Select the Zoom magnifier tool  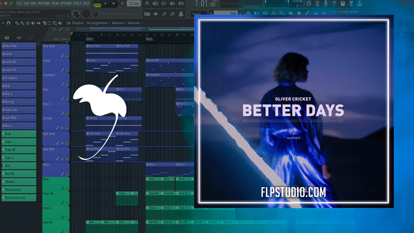tap(55, 23)
